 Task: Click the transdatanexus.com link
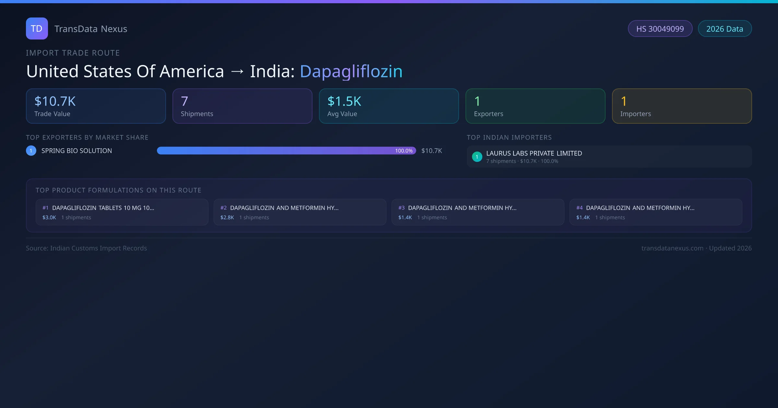click(672, 248)
